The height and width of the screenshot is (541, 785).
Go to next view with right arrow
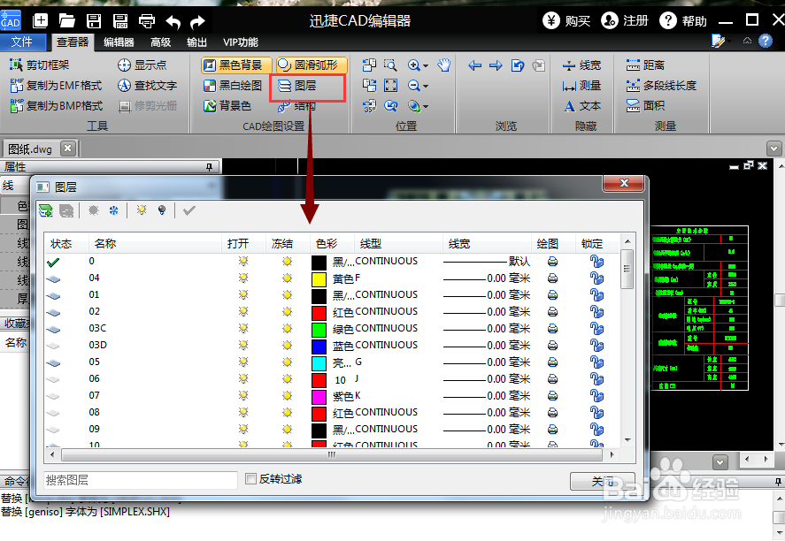tap(496, 65)
